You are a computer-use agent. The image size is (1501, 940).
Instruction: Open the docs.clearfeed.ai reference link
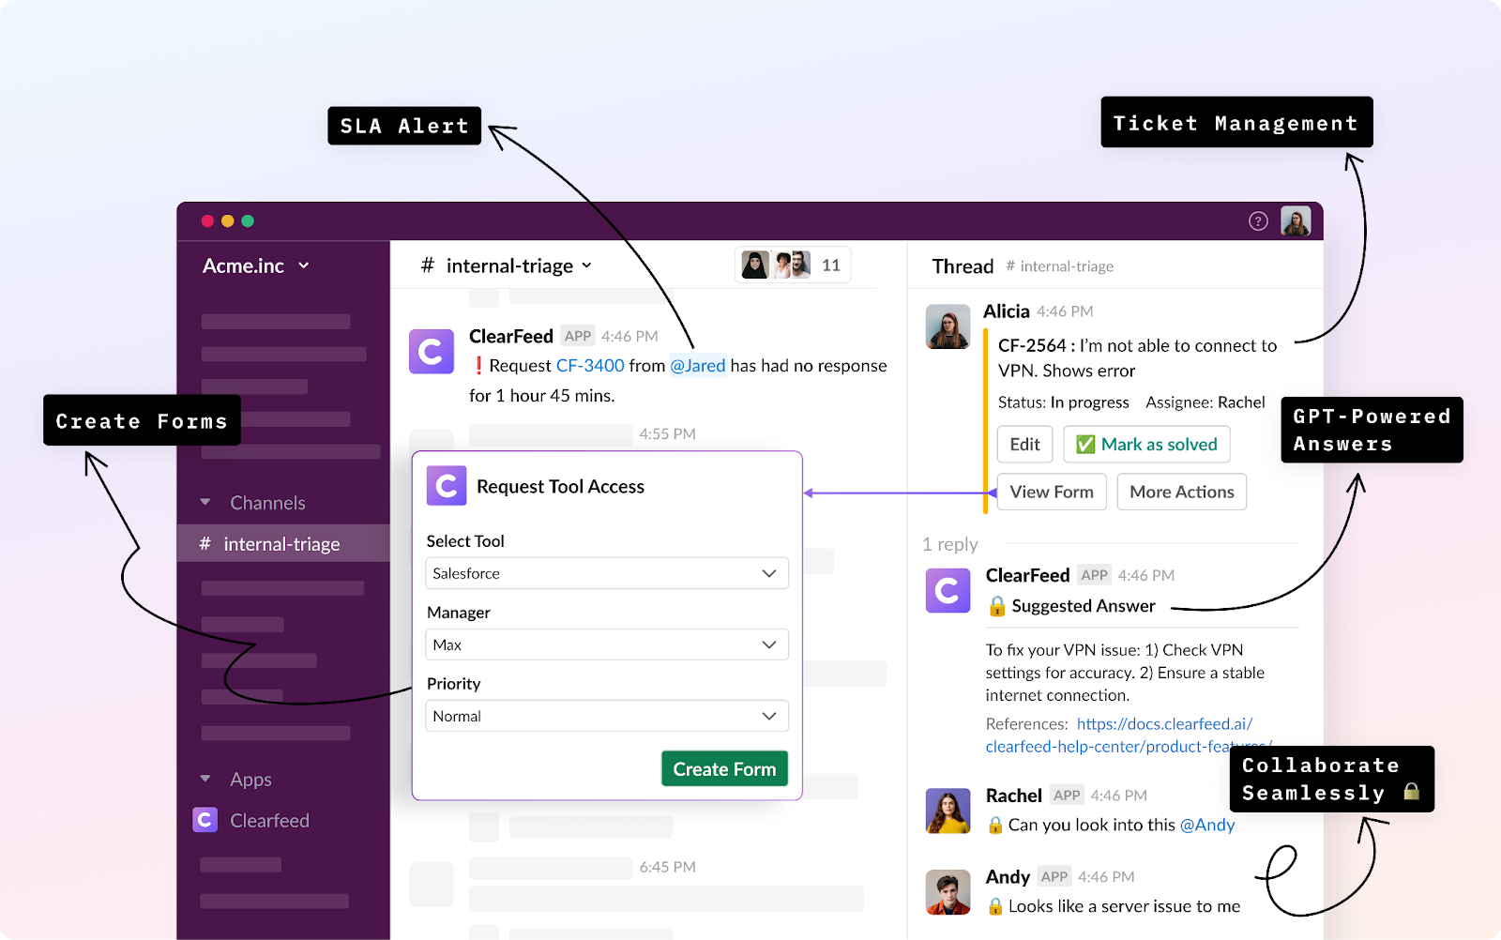pos(1128,735)
